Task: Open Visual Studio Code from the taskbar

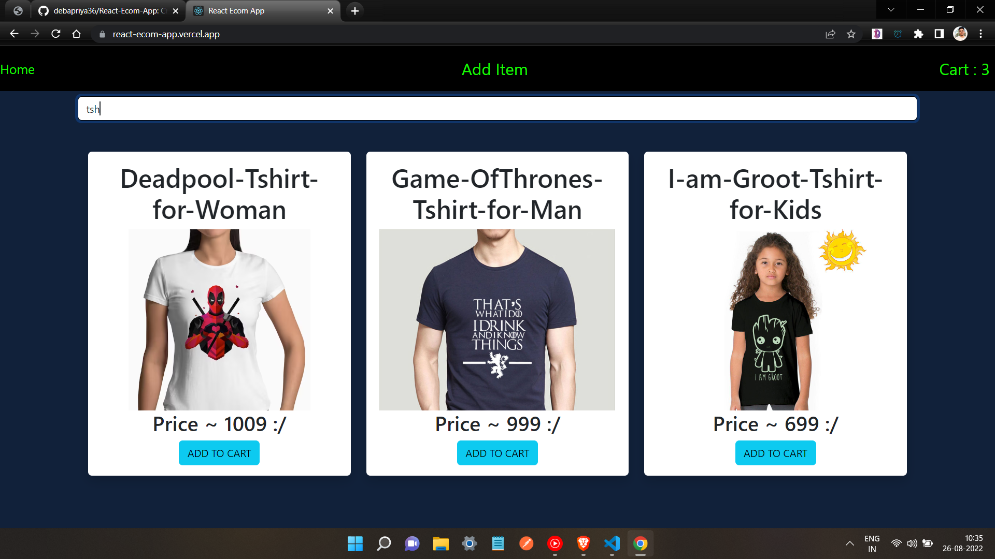Action: pos(612,543)
